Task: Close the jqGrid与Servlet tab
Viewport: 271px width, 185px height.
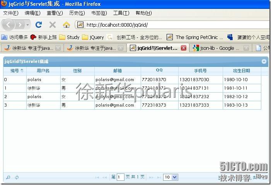Action: (184, 48)
